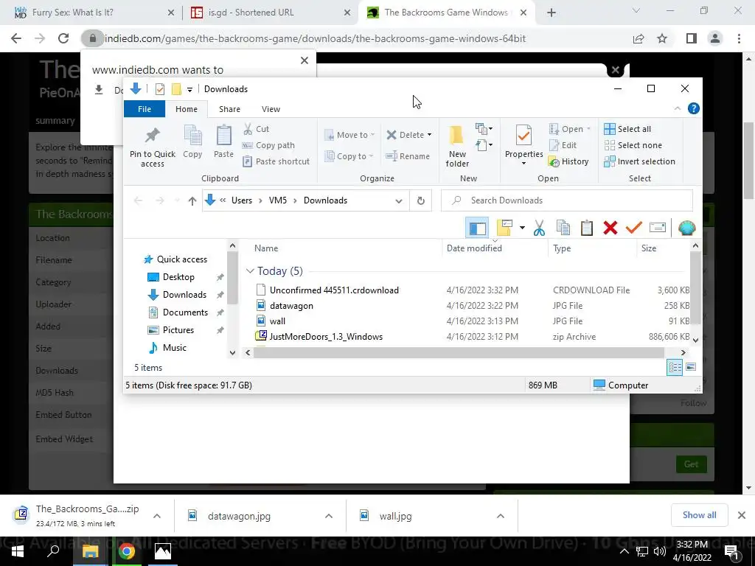Click the properties checkmark in title bar
This screenshot has width=755, height=566.
(x=160, y=89)
